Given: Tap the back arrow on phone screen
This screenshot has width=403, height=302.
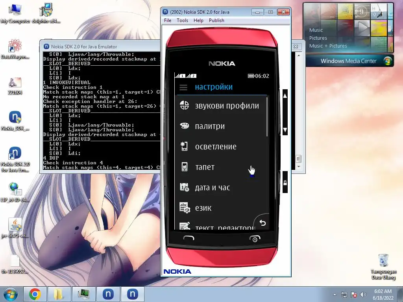Looking at the screenshot, I should [x=262, y=223].
